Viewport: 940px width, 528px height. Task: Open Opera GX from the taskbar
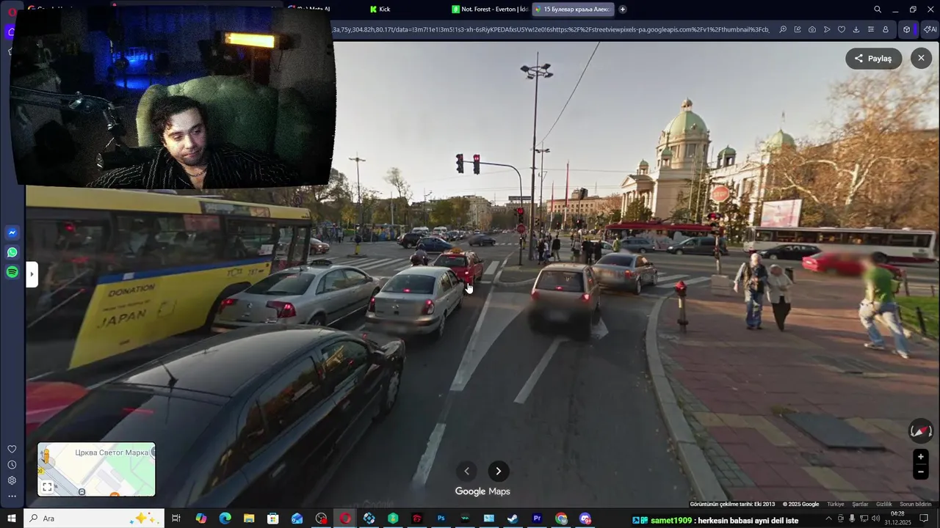pos(345,518)
